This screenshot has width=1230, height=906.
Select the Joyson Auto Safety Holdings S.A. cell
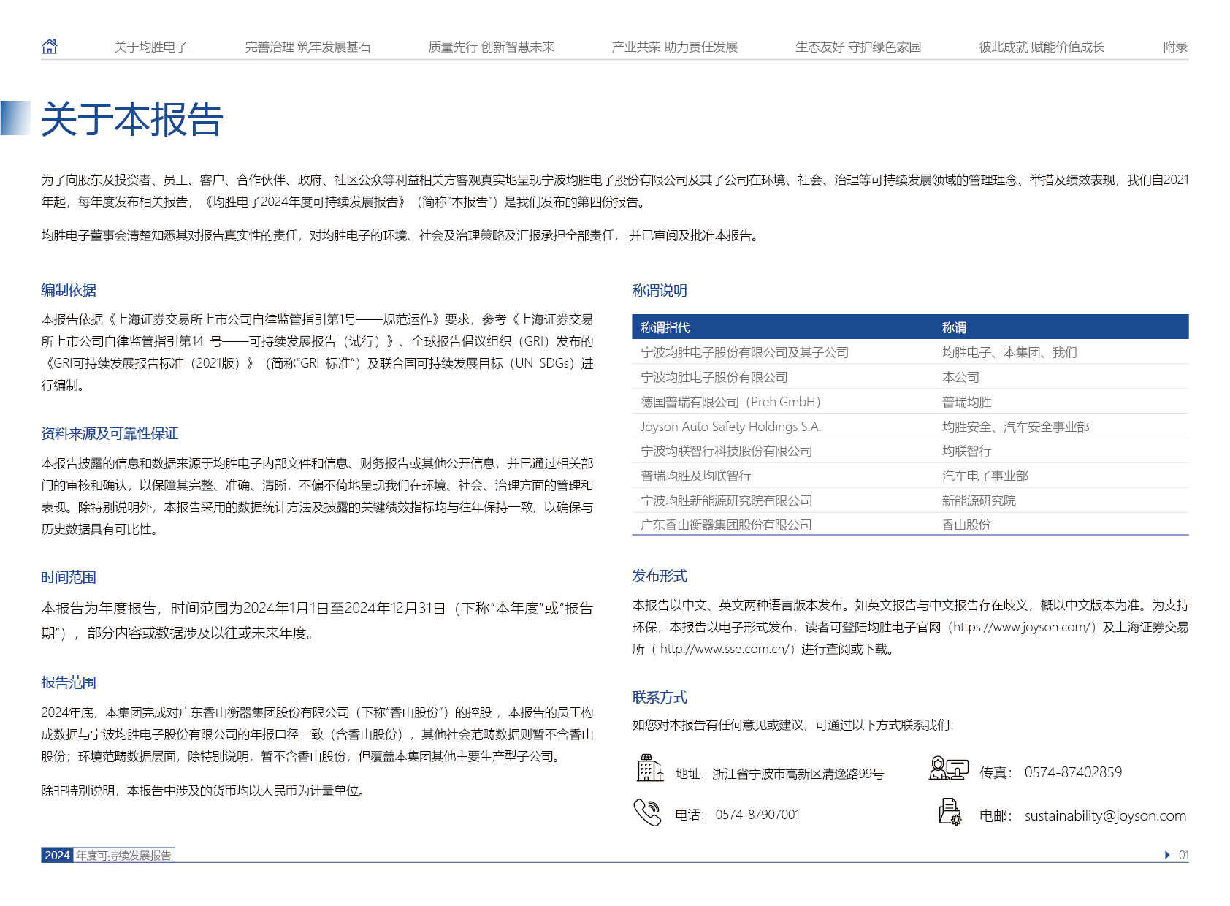click(x=731, y=427)
